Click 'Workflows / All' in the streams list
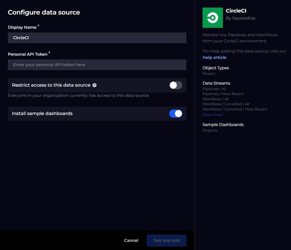This screenshot has width=291, height=250. (215, 99)
